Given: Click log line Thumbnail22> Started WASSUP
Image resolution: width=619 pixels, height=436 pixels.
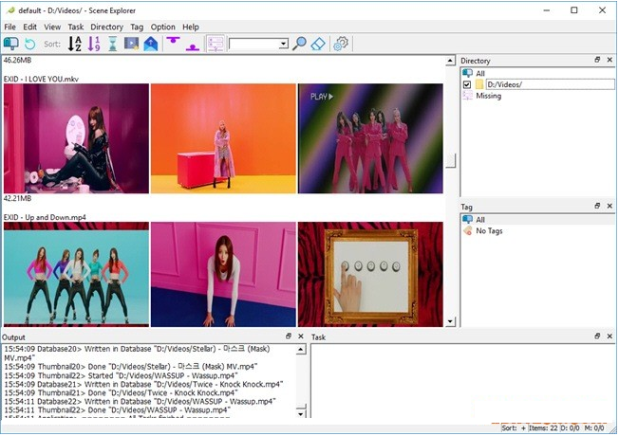Looking at the screenshot, I should tap(122, 375).
